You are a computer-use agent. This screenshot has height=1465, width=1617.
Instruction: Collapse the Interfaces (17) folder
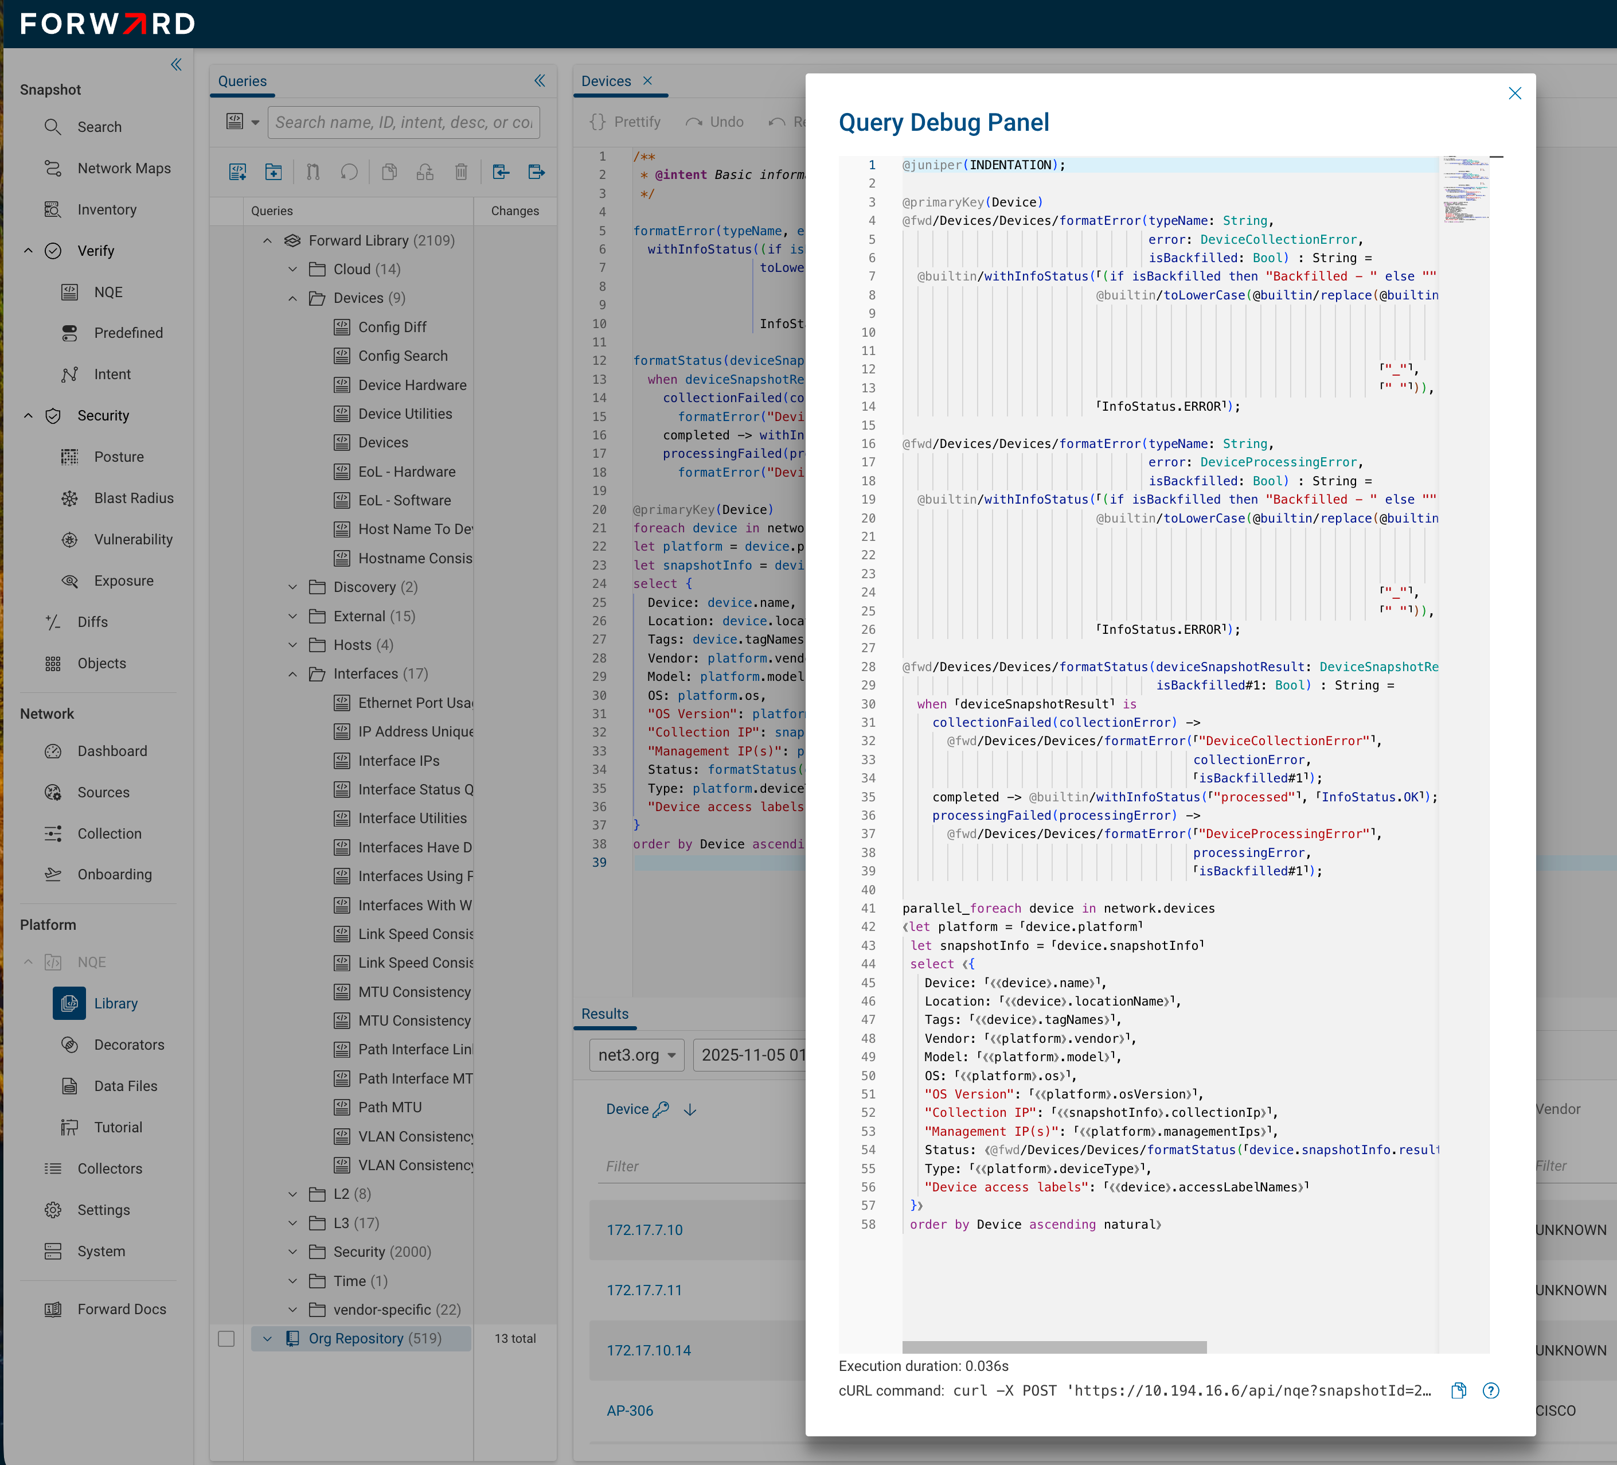point(293,674)
